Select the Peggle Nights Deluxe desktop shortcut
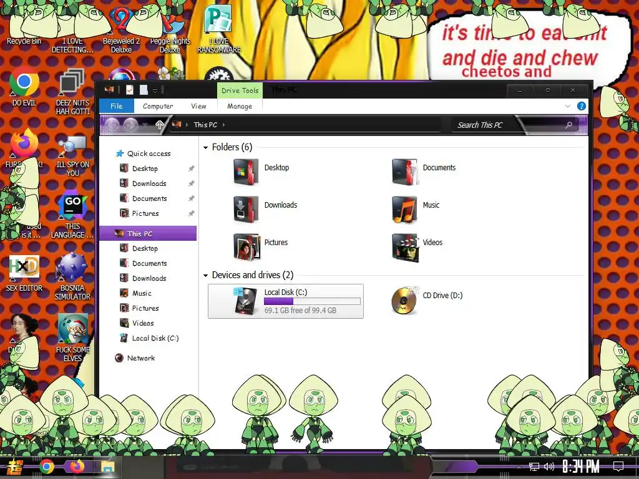 pyautogui.click(x=170, y=31)
